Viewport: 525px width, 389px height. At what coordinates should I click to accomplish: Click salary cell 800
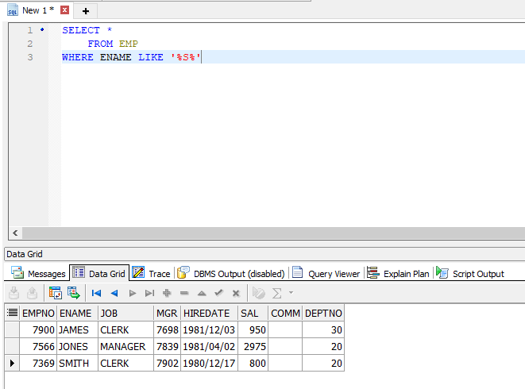coord(253,364)
